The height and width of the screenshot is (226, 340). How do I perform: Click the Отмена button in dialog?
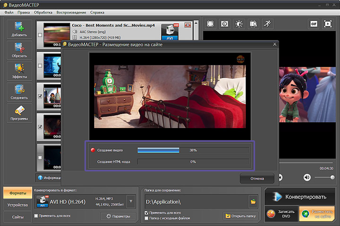click(x=257, y=178)
